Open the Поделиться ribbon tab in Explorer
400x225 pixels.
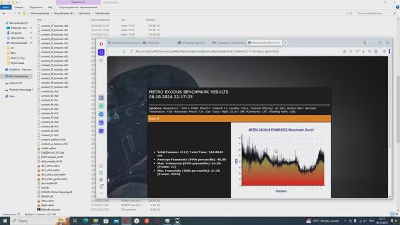click(x=36, y=7)
